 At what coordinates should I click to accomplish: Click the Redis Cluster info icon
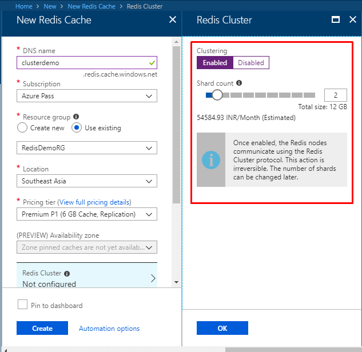tap(67, 274)
